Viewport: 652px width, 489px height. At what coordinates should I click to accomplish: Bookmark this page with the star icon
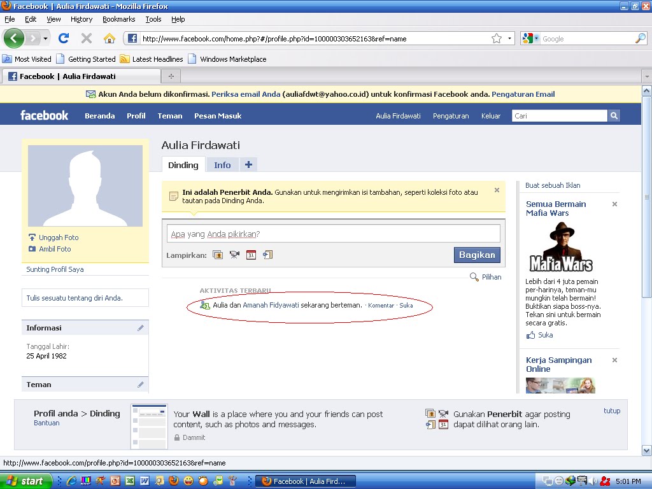click(x=497, y=39)
